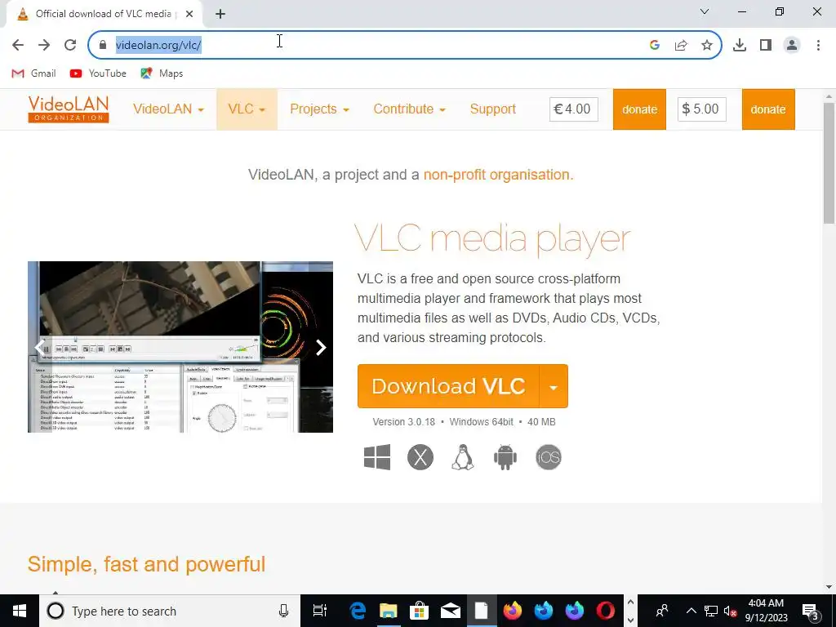Screen dimensions: 836x627
Task: Click donate button next to euro amount
Action: click(639, 109)
